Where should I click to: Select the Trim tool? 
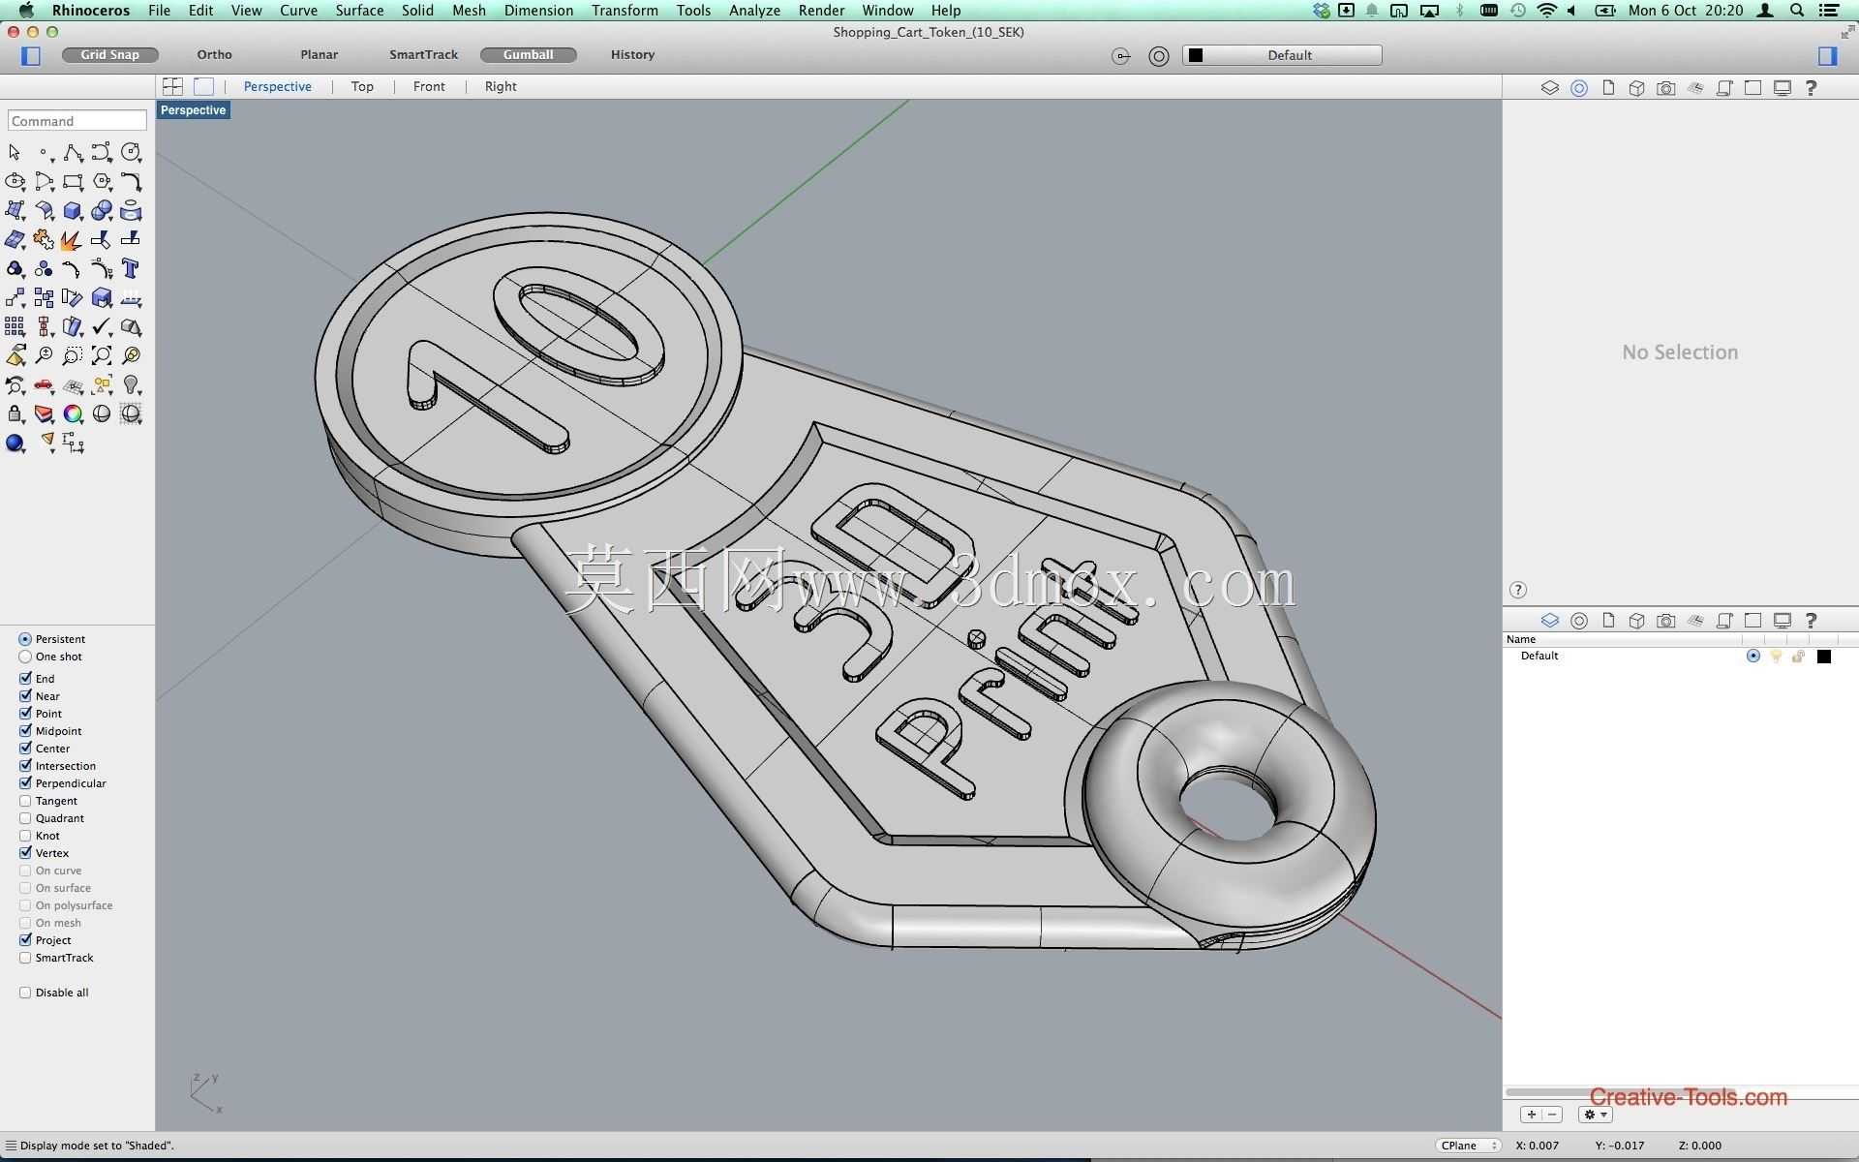[102, 240]
